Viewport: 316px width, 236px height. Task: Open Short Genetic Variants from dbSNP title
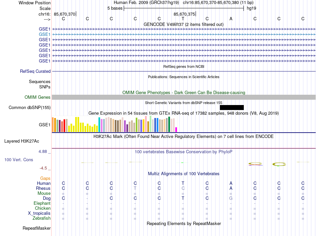[x=184, y=103]
